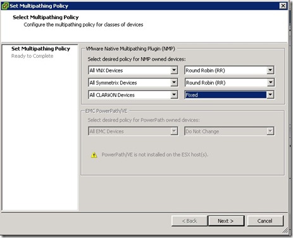The image size is (293, 238).
Task: Click the "EMC PowerPath/VE" group label
Action: [x=106, y=111]
